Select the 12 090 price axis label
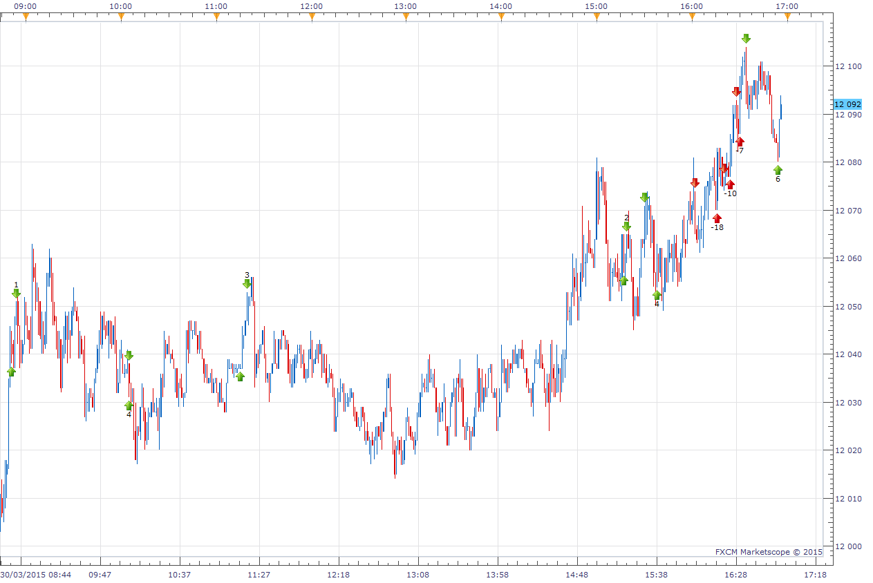Image resolution: width=873 pixels, height=583 pixels. pos(848,115)
